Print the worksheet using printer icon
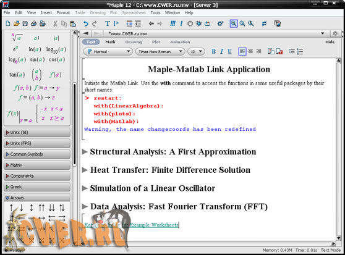The image size is (345, 255). (x=33, y=23)
